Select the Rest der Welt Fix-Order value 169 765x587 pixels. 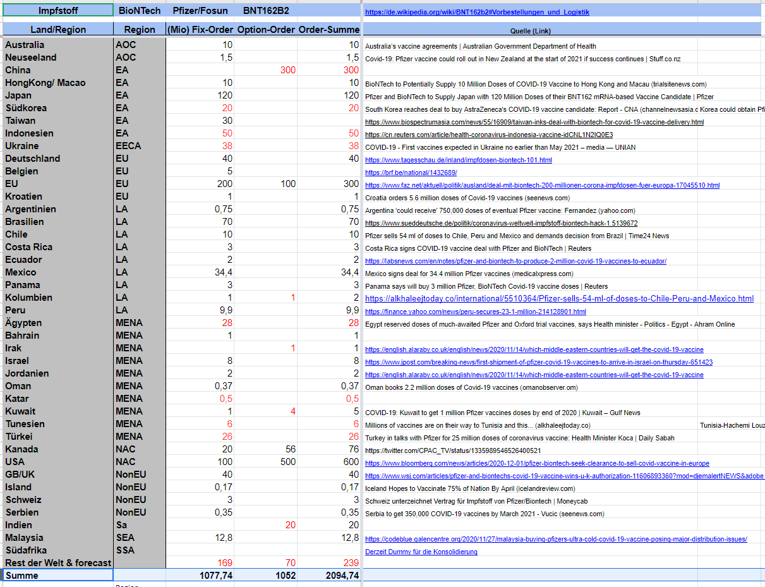[x=200, y=563]
